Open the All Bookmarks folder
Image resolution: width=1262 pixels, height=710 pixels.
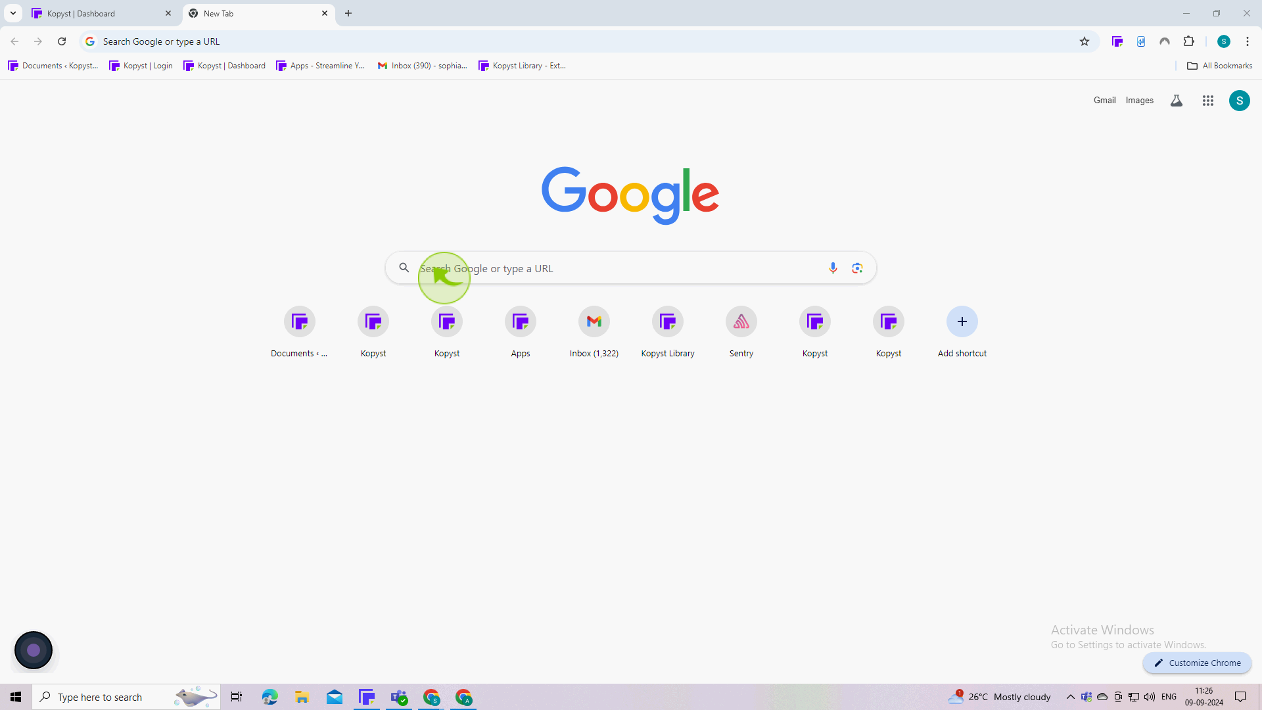tap(1219, 66)
